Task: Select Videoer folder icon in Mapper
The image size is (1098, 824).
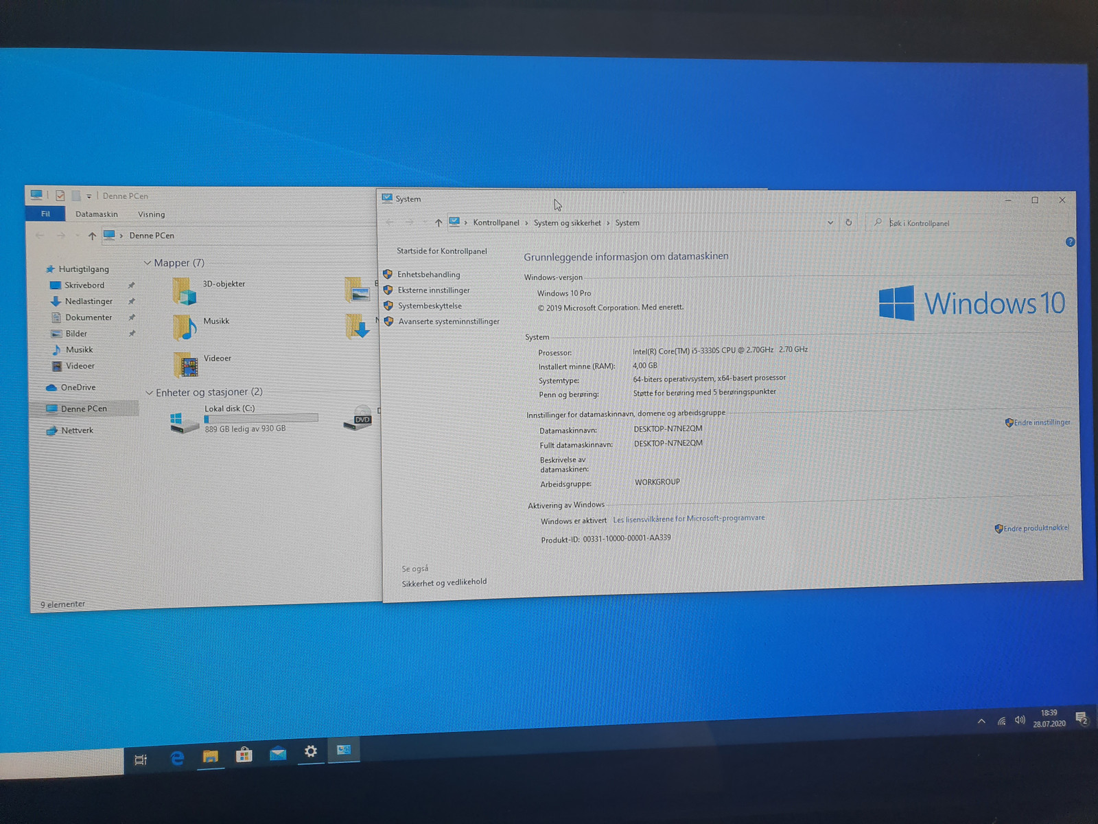Action: coord(186,365)
